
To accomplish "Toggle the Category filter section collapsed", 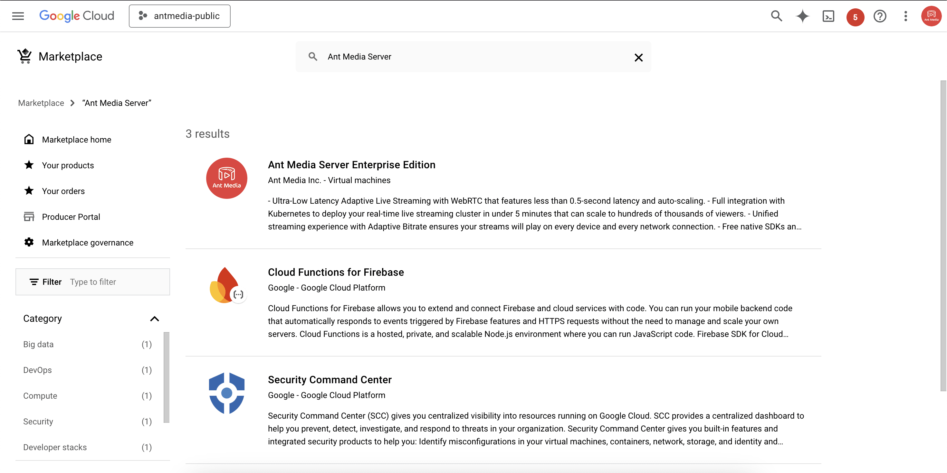I will tap(154, 319).
